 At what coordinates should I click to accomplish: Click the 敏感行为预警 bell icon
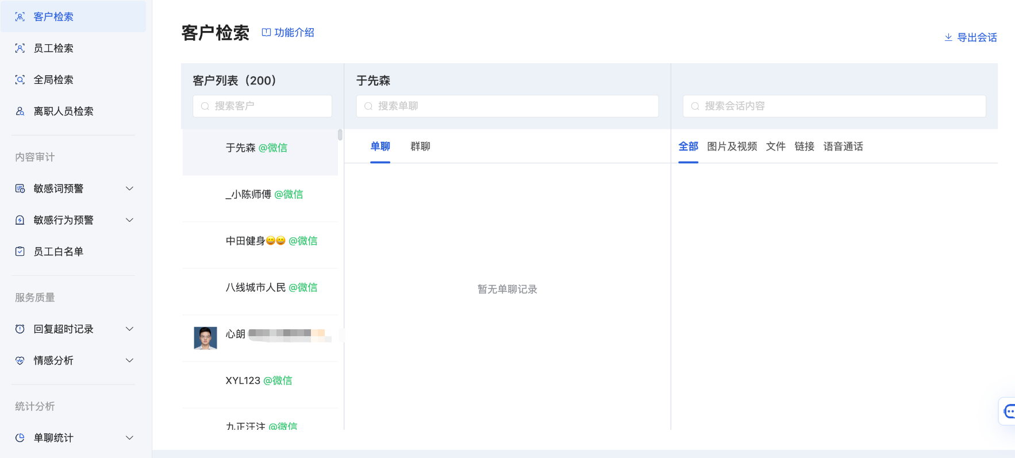[x=20, y=220]
